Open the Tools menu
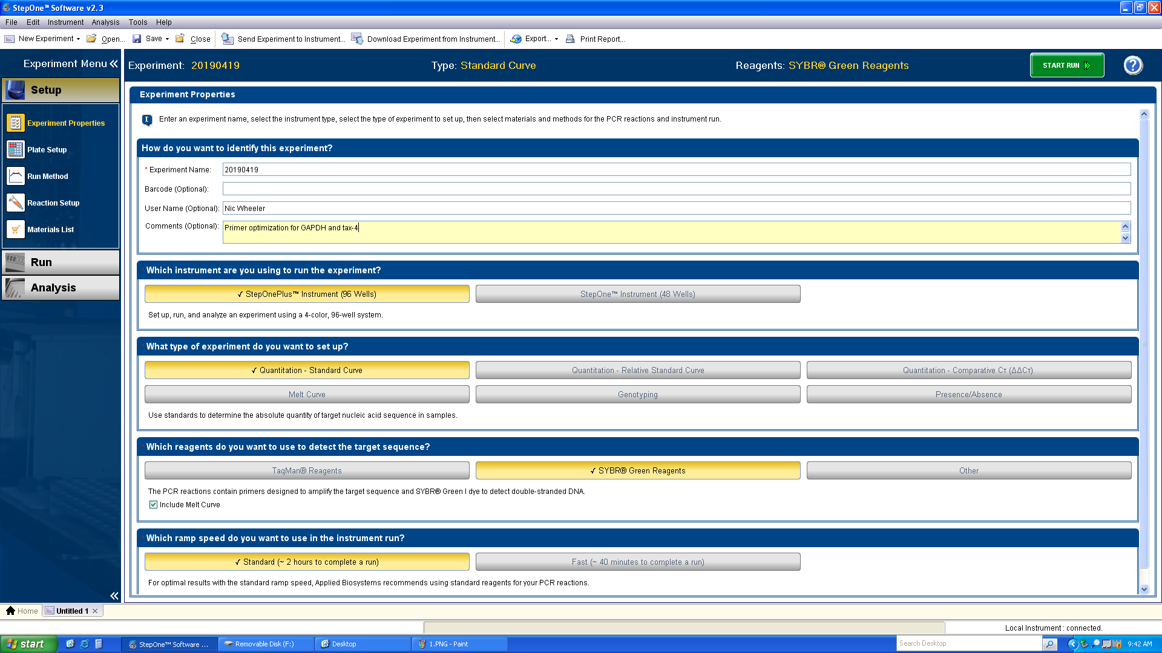 pos(138,22)
